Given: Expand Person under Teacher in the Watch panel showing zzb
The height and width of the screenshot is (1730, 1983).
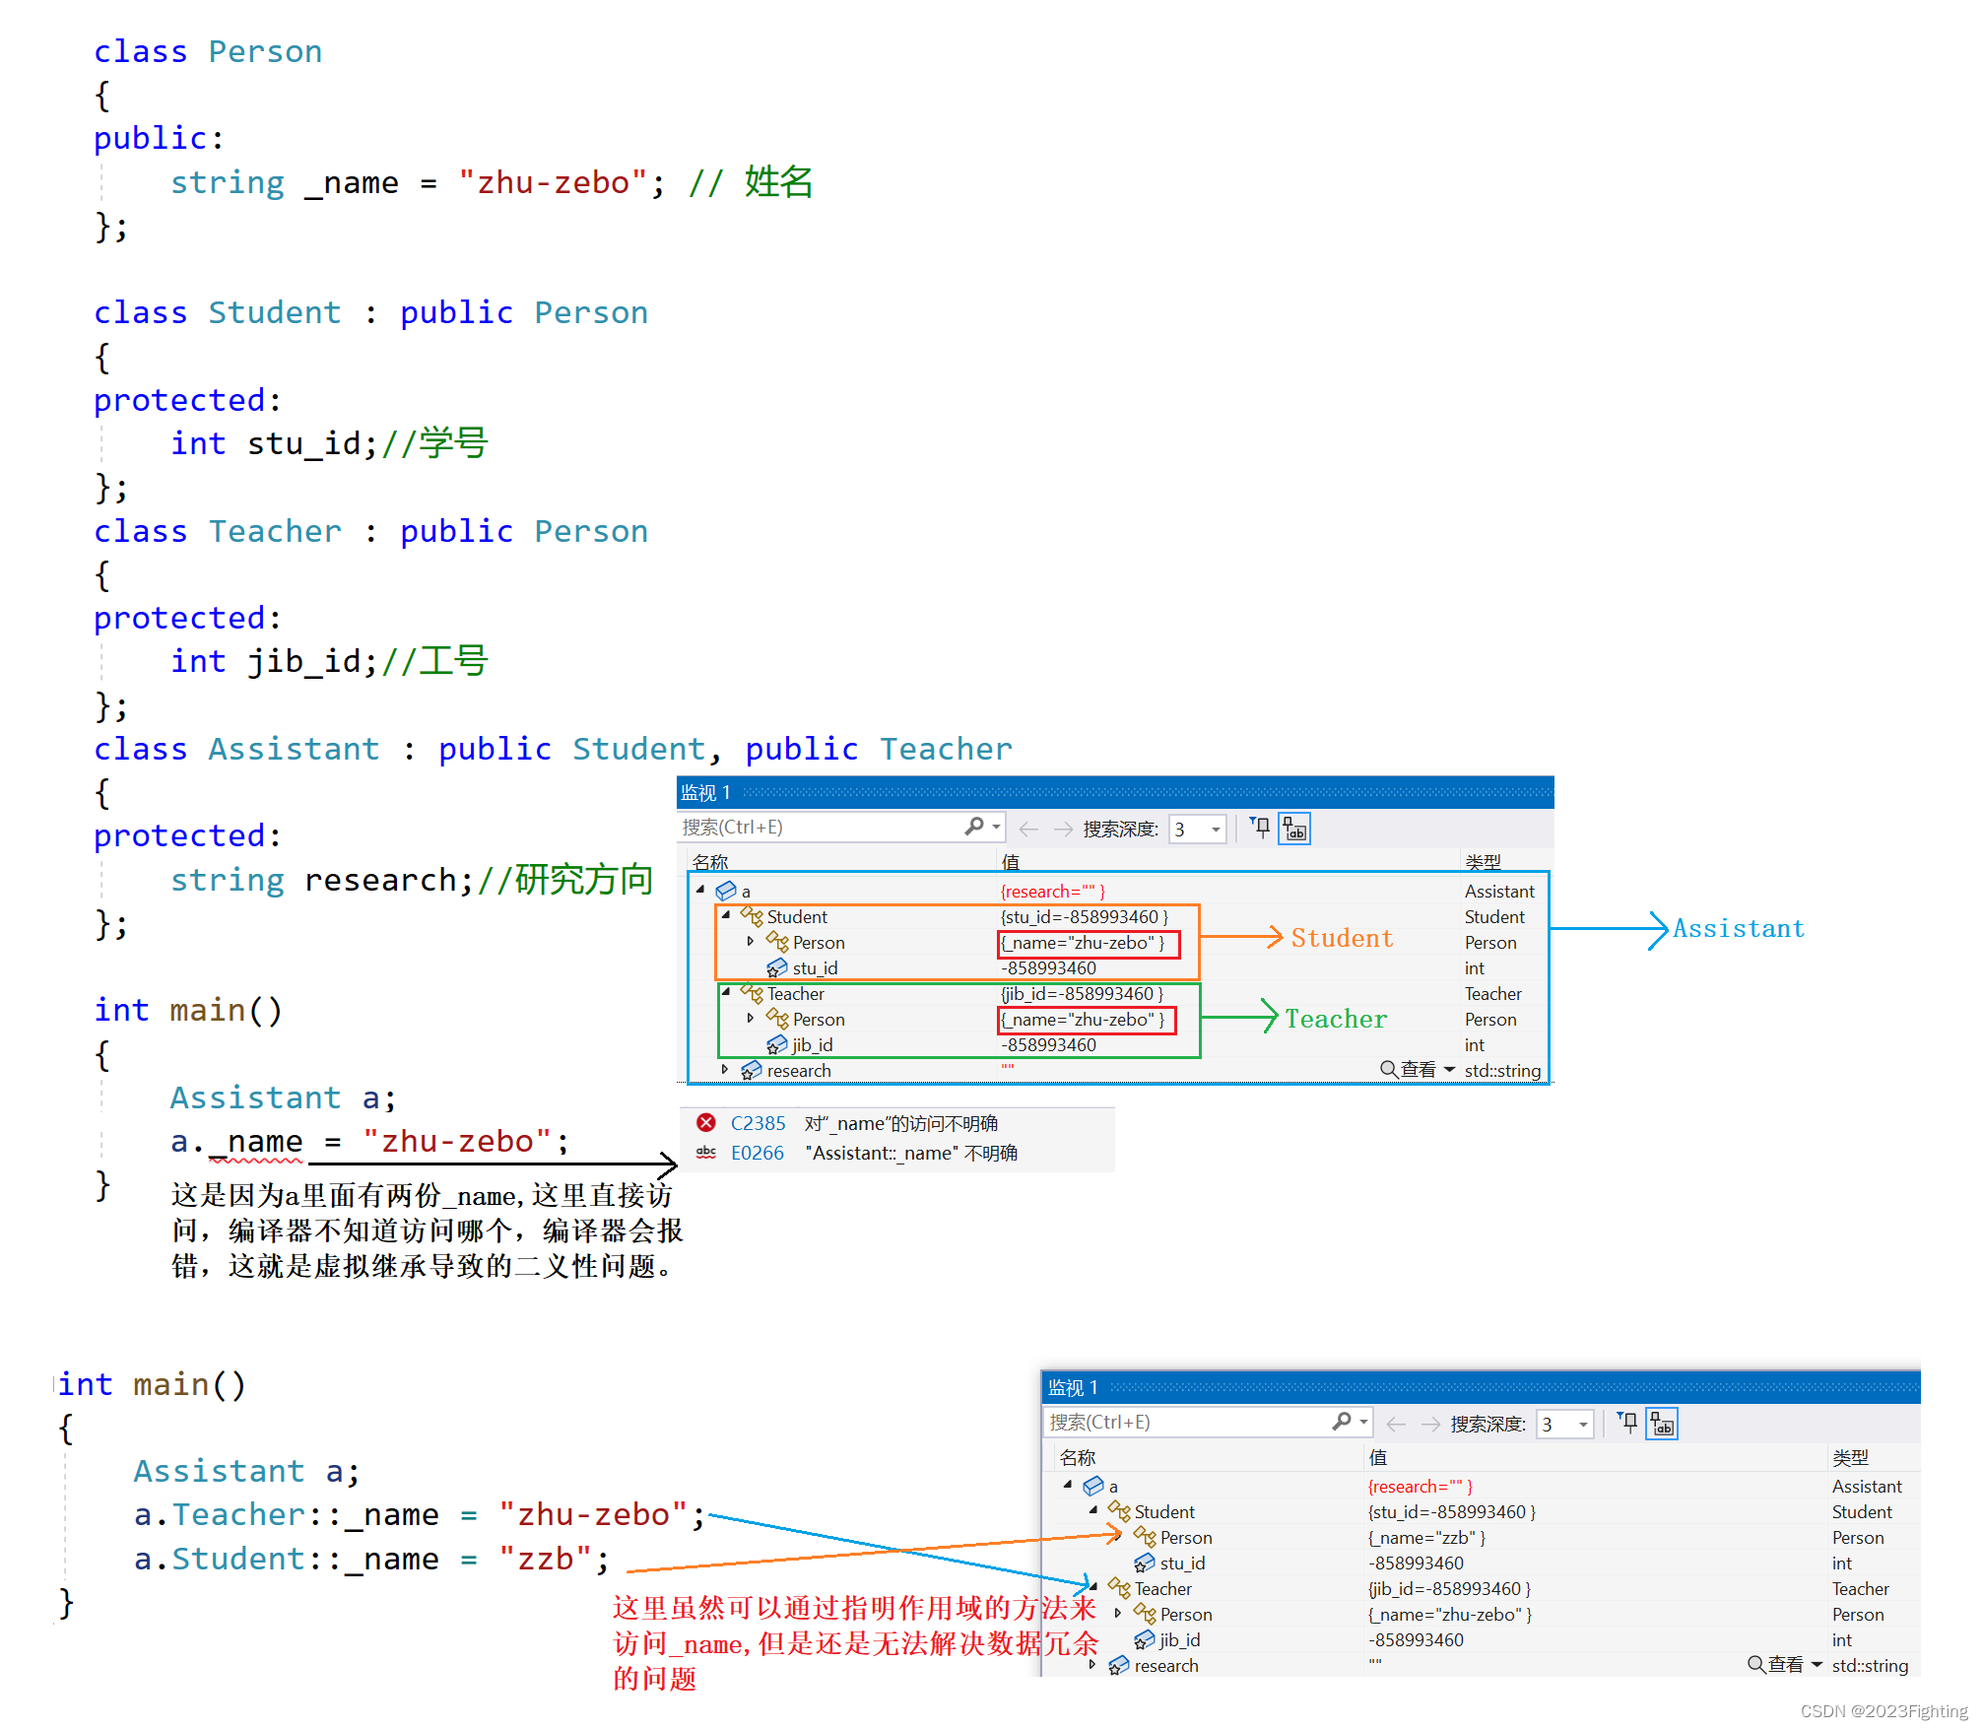Looking at the screenshot, I should [x=1118, y=1613].
